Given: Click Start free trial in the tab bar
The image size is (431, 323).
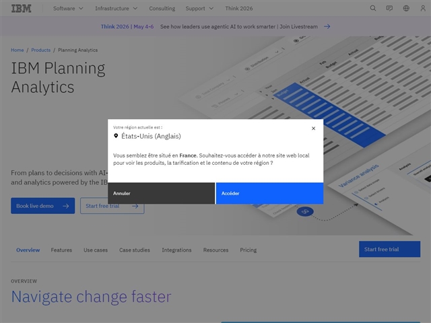Looking at the screenshot, I should [389, 249].
